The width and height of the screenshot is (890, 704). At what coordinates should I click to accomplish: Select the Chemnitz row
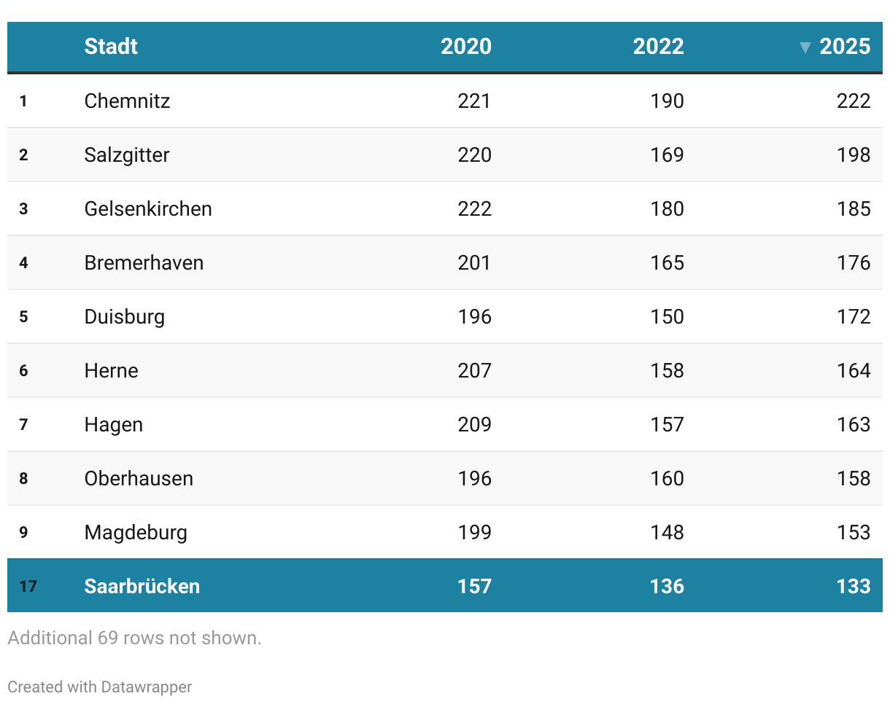(445, 101)
